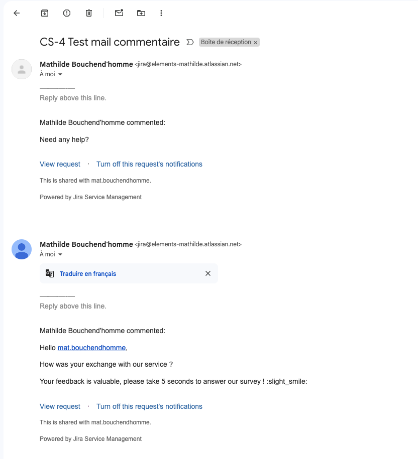418x459 pixels.
Task: Go back to the inbox with the arrow
Action: coord(17,13)
